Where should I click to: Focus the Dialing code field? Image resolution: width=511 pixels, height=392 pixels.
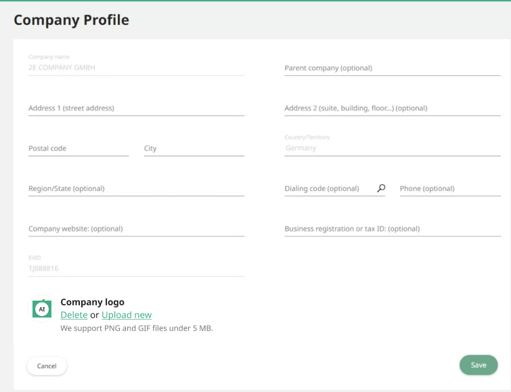[x=329, y=189]
